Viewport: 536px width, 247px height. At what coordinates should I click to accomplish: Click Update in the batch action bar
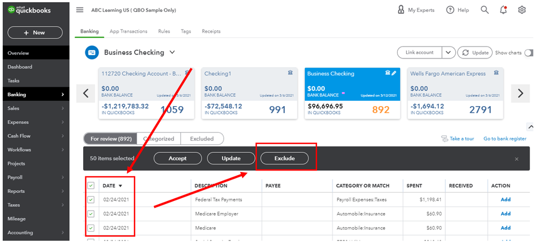(x=231, y=158)
